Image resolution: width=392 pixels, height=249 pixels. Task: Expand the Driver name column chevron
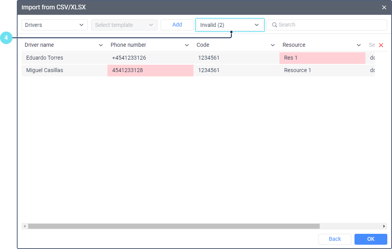click(101, 45)
